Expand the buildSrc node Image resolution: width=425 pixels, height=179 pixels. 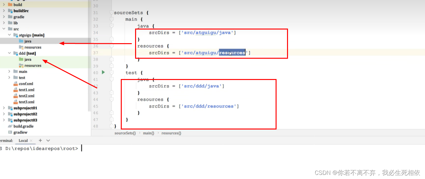(x=4, y=11)
